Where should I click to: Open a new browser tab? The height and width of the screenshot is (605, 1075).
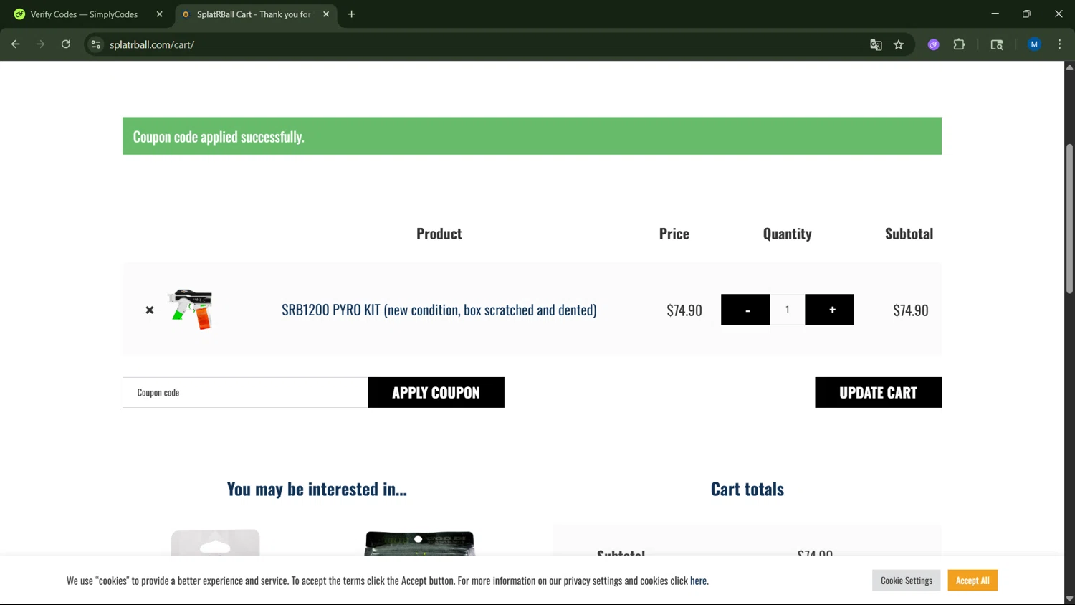point(351,14)
